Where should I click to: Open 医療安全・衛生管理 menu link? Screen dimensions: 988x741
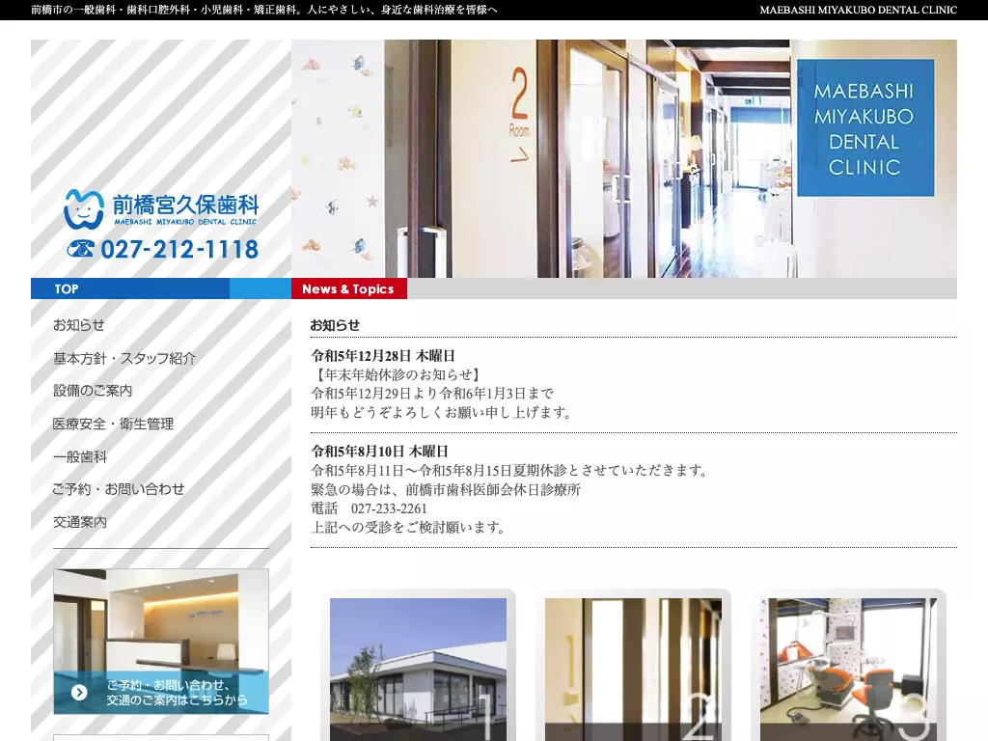coord(114,424)
